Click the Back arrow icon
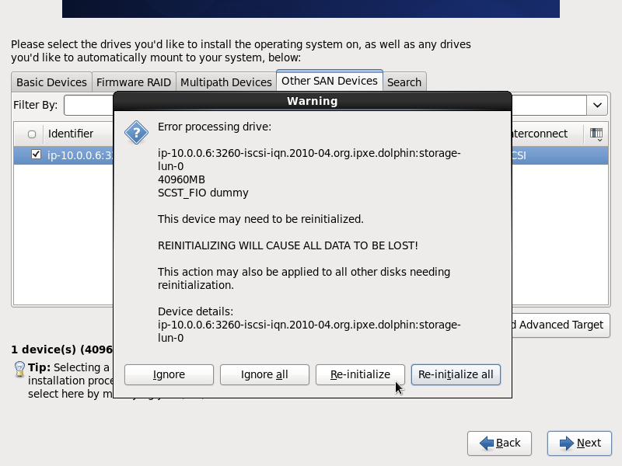This screenshot has width=622, height=466. (x=487, y=443)
